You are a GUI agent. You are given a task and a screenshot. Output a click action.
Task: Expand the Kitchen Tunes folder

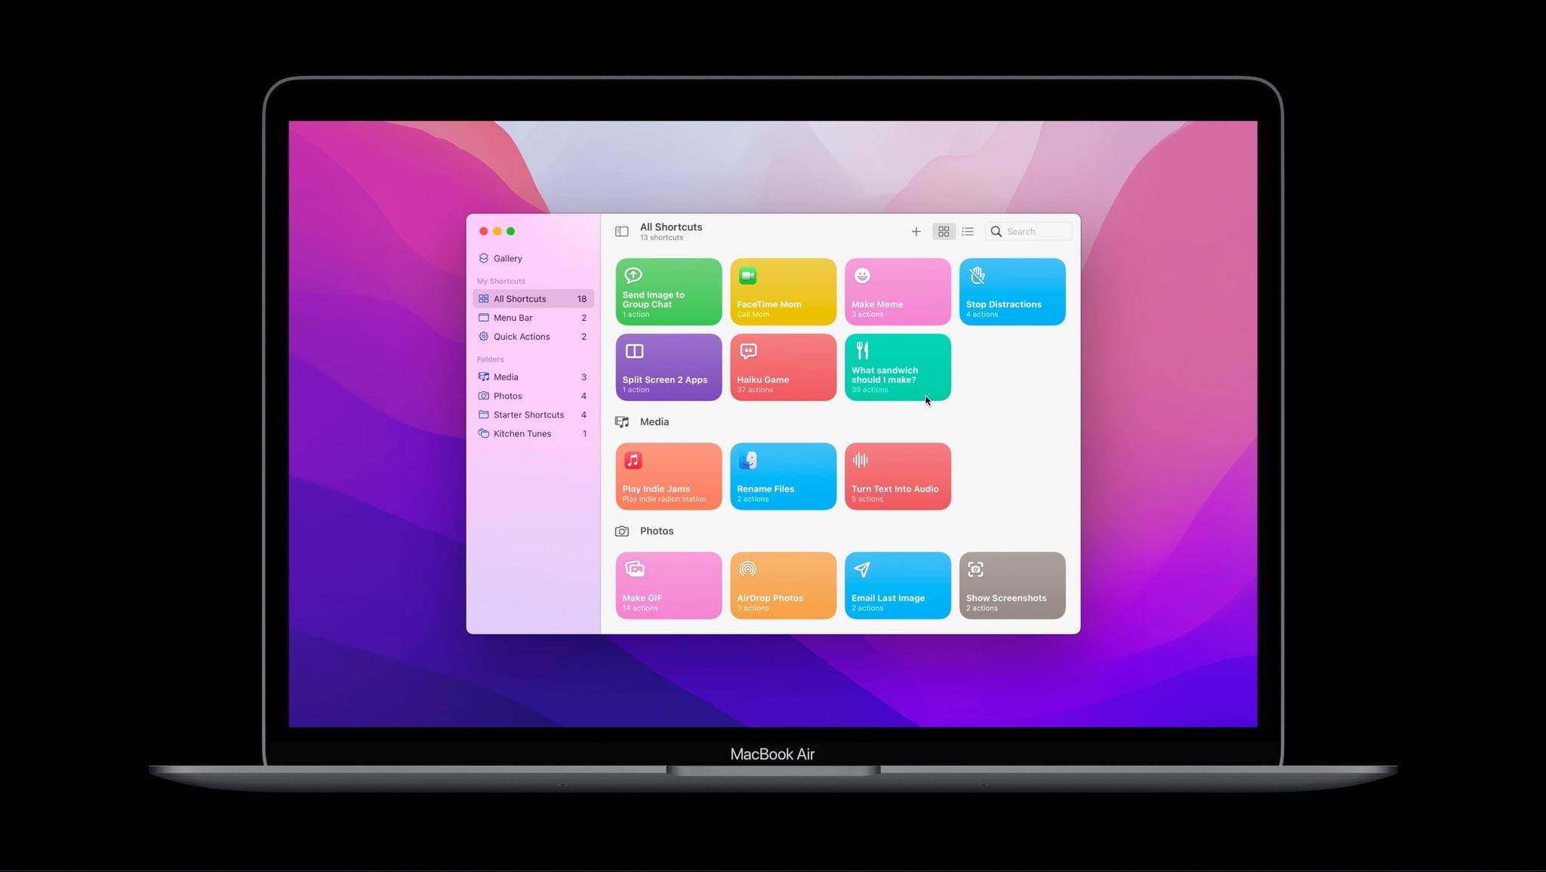click(522, 433)
